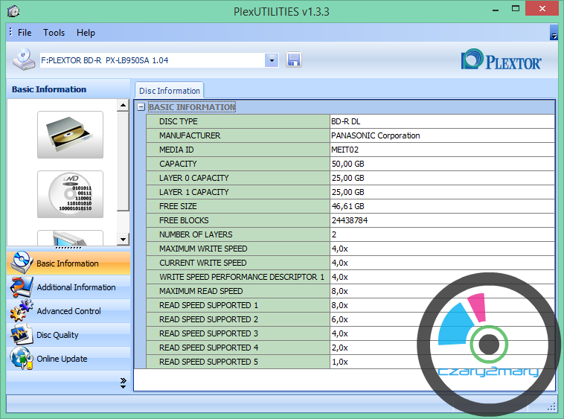Click the save floppy disk icon

293,60
